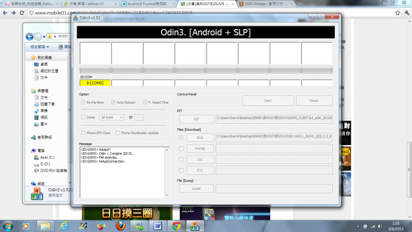
Task: Show hidden system tray icons arrow
Action: coord(358,226)
